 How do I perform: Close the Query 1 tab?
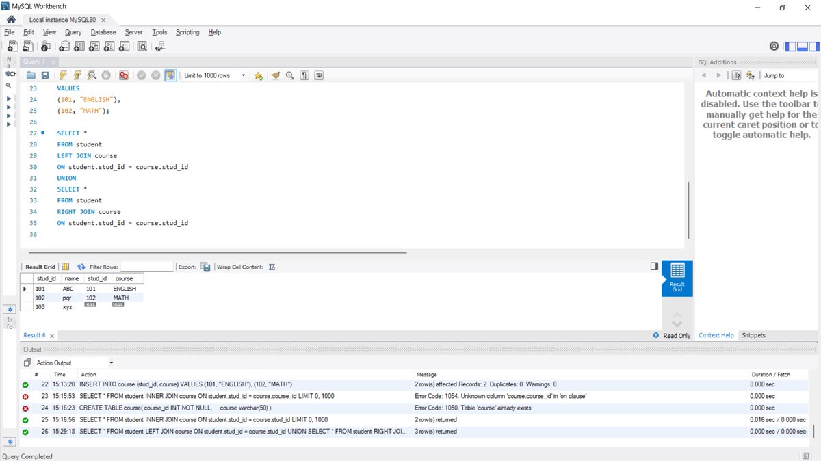click(x=52, y=62)
